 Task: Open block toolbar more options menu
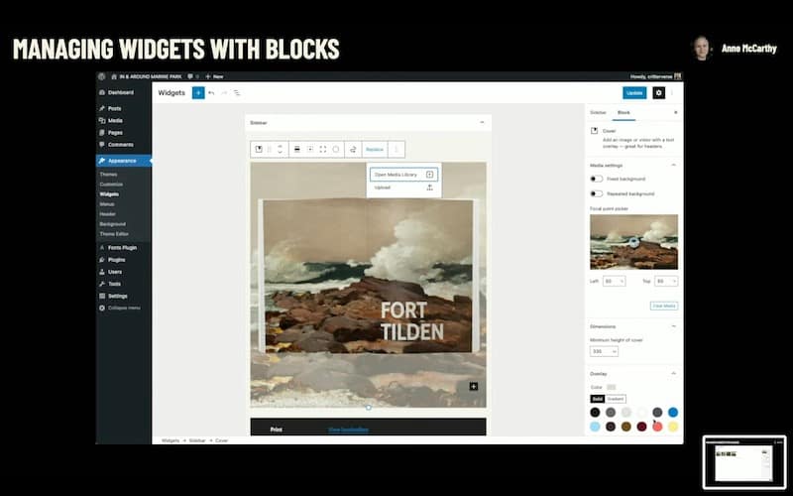point(396,149)
